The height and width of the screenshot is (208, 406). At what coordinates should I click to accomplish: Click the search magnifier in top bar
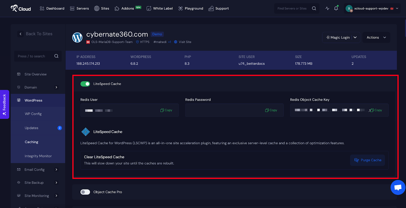coord(314,8)
